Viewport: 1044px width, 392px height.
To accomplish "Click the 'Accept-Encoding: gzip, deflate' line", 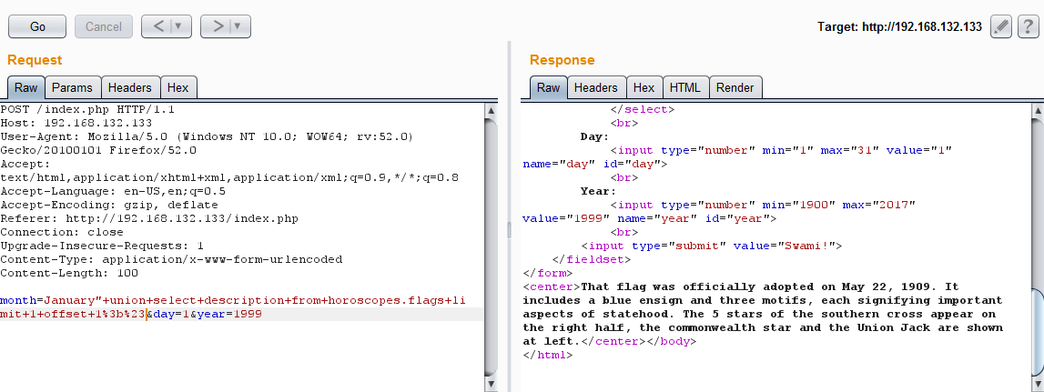I will (x=109, y=205).
